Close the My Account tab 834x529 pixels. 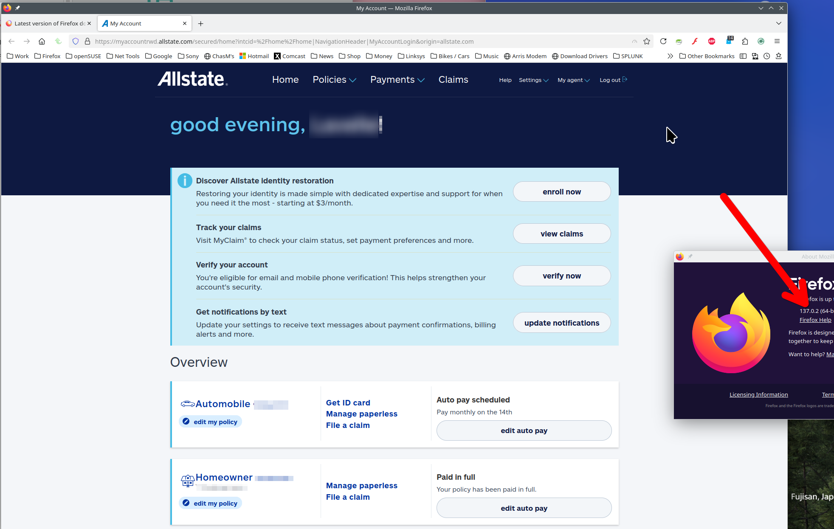click(185, 23)
